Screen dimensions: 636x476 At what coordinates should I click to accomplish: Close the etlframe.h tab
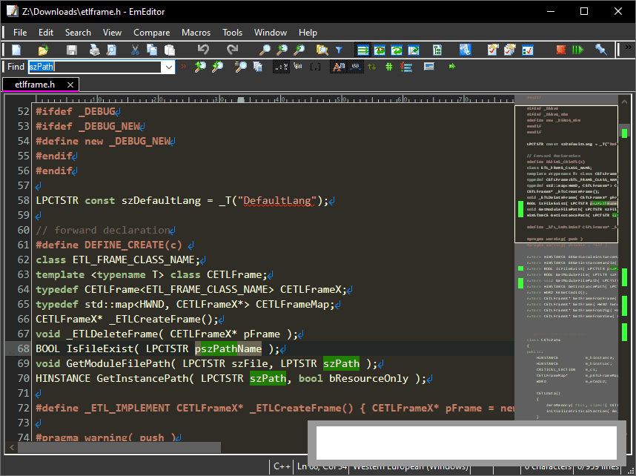coord(70,85)
